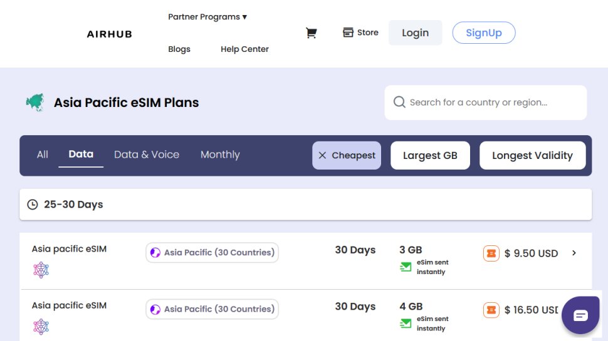
Task: Click the clock icon beside 25-30 Days
Action: [x=33, y=205]
